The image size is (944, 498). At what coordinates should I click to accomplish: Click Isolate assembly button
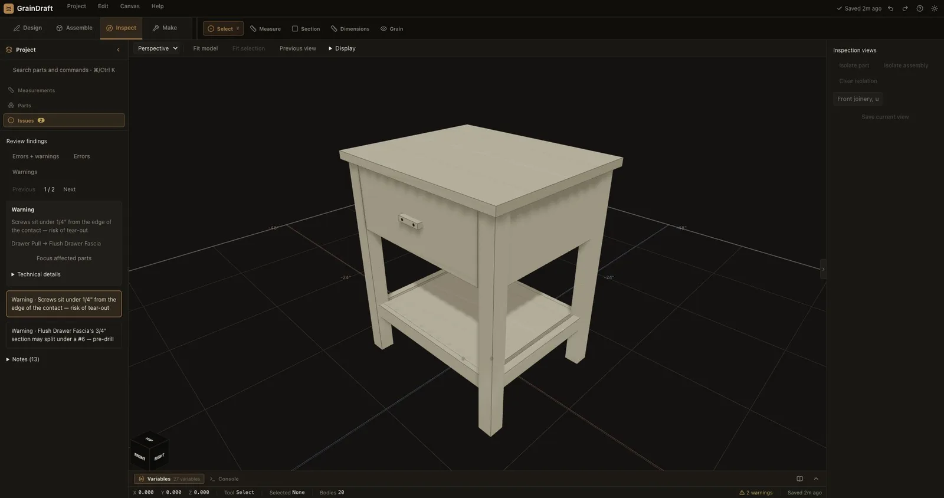pos(906,65)
